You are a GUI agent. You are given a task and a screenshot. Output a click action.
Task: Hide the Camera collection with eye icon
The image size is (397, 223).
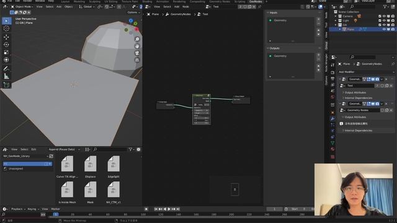point(384,16)
